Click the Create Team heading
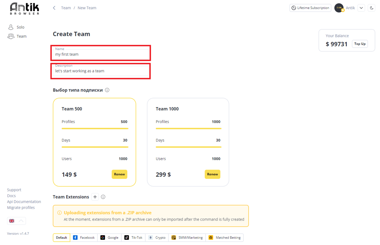Screen dimensions: 380x245 [x=72, y=34]
